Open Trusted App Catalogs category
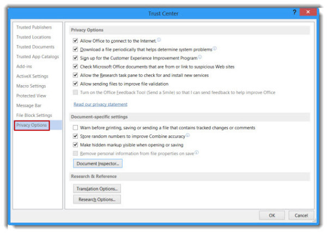This screenshot has width=327, height=233. (x=38, y=57)
